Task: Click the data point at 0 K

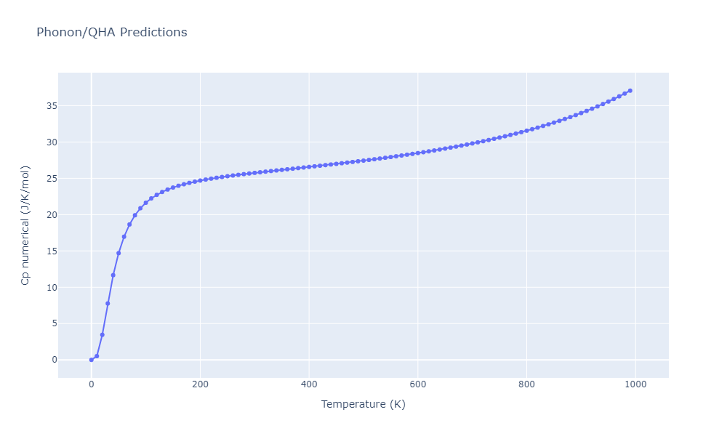Action: coord(92,360)
